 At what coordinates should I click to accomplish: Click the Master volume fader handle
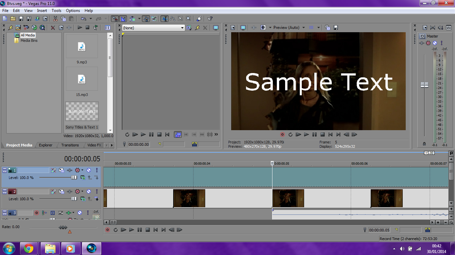[x=424, y=85]
